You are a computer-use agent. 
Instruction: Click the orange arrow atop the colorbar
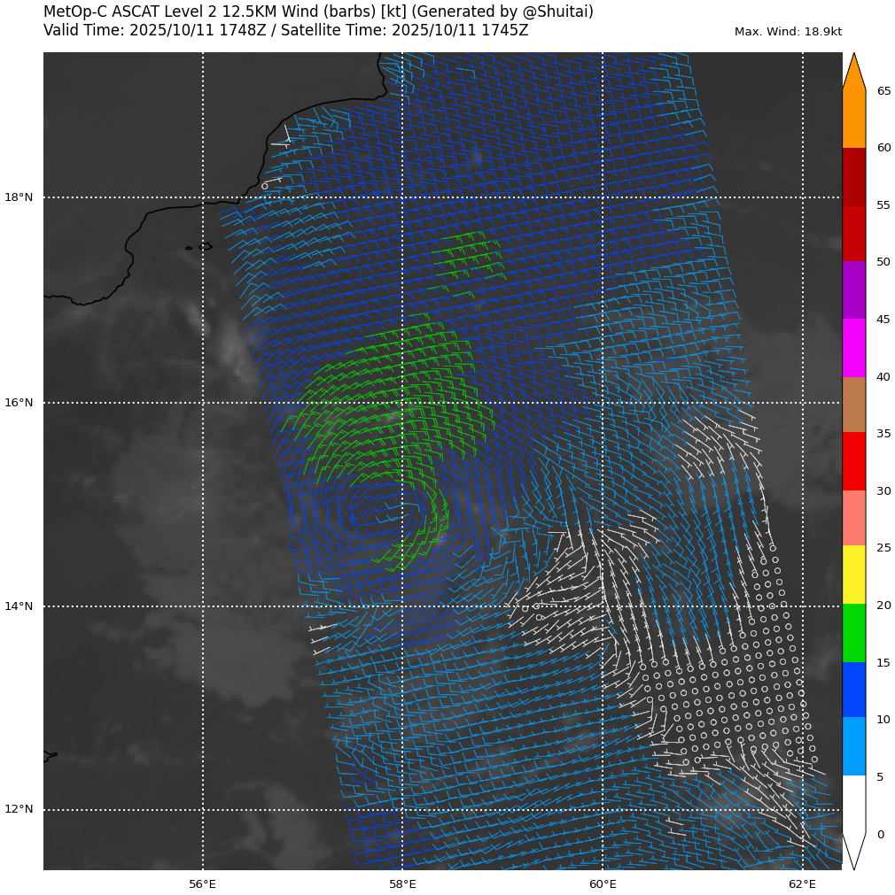coord(853,73)
